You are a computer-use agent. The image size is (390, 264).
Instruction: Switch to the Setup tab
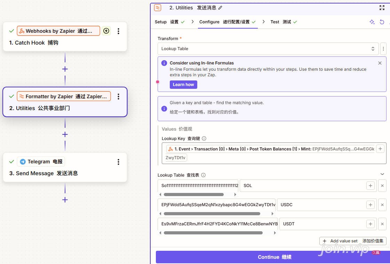pyautogui.click(x=170, y=22)
